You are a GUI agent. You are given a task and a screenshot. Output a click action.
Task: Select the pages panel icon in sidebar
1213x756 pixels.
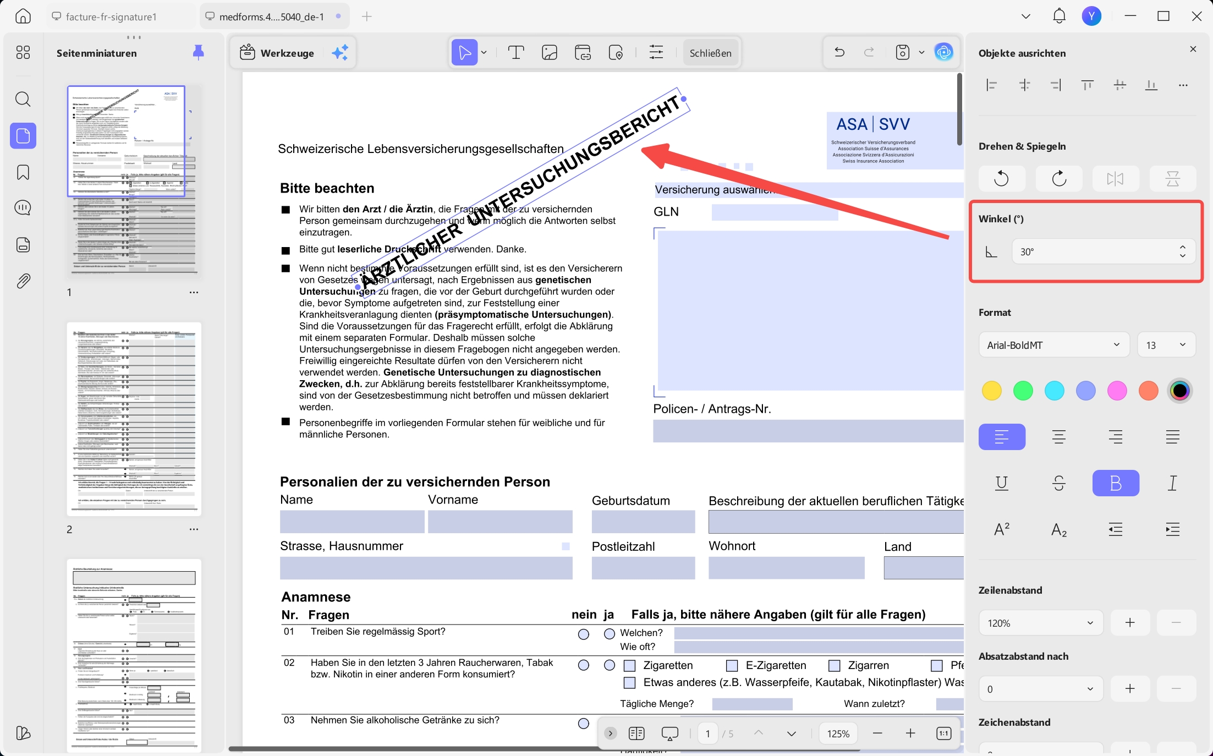tap(23, 135)
